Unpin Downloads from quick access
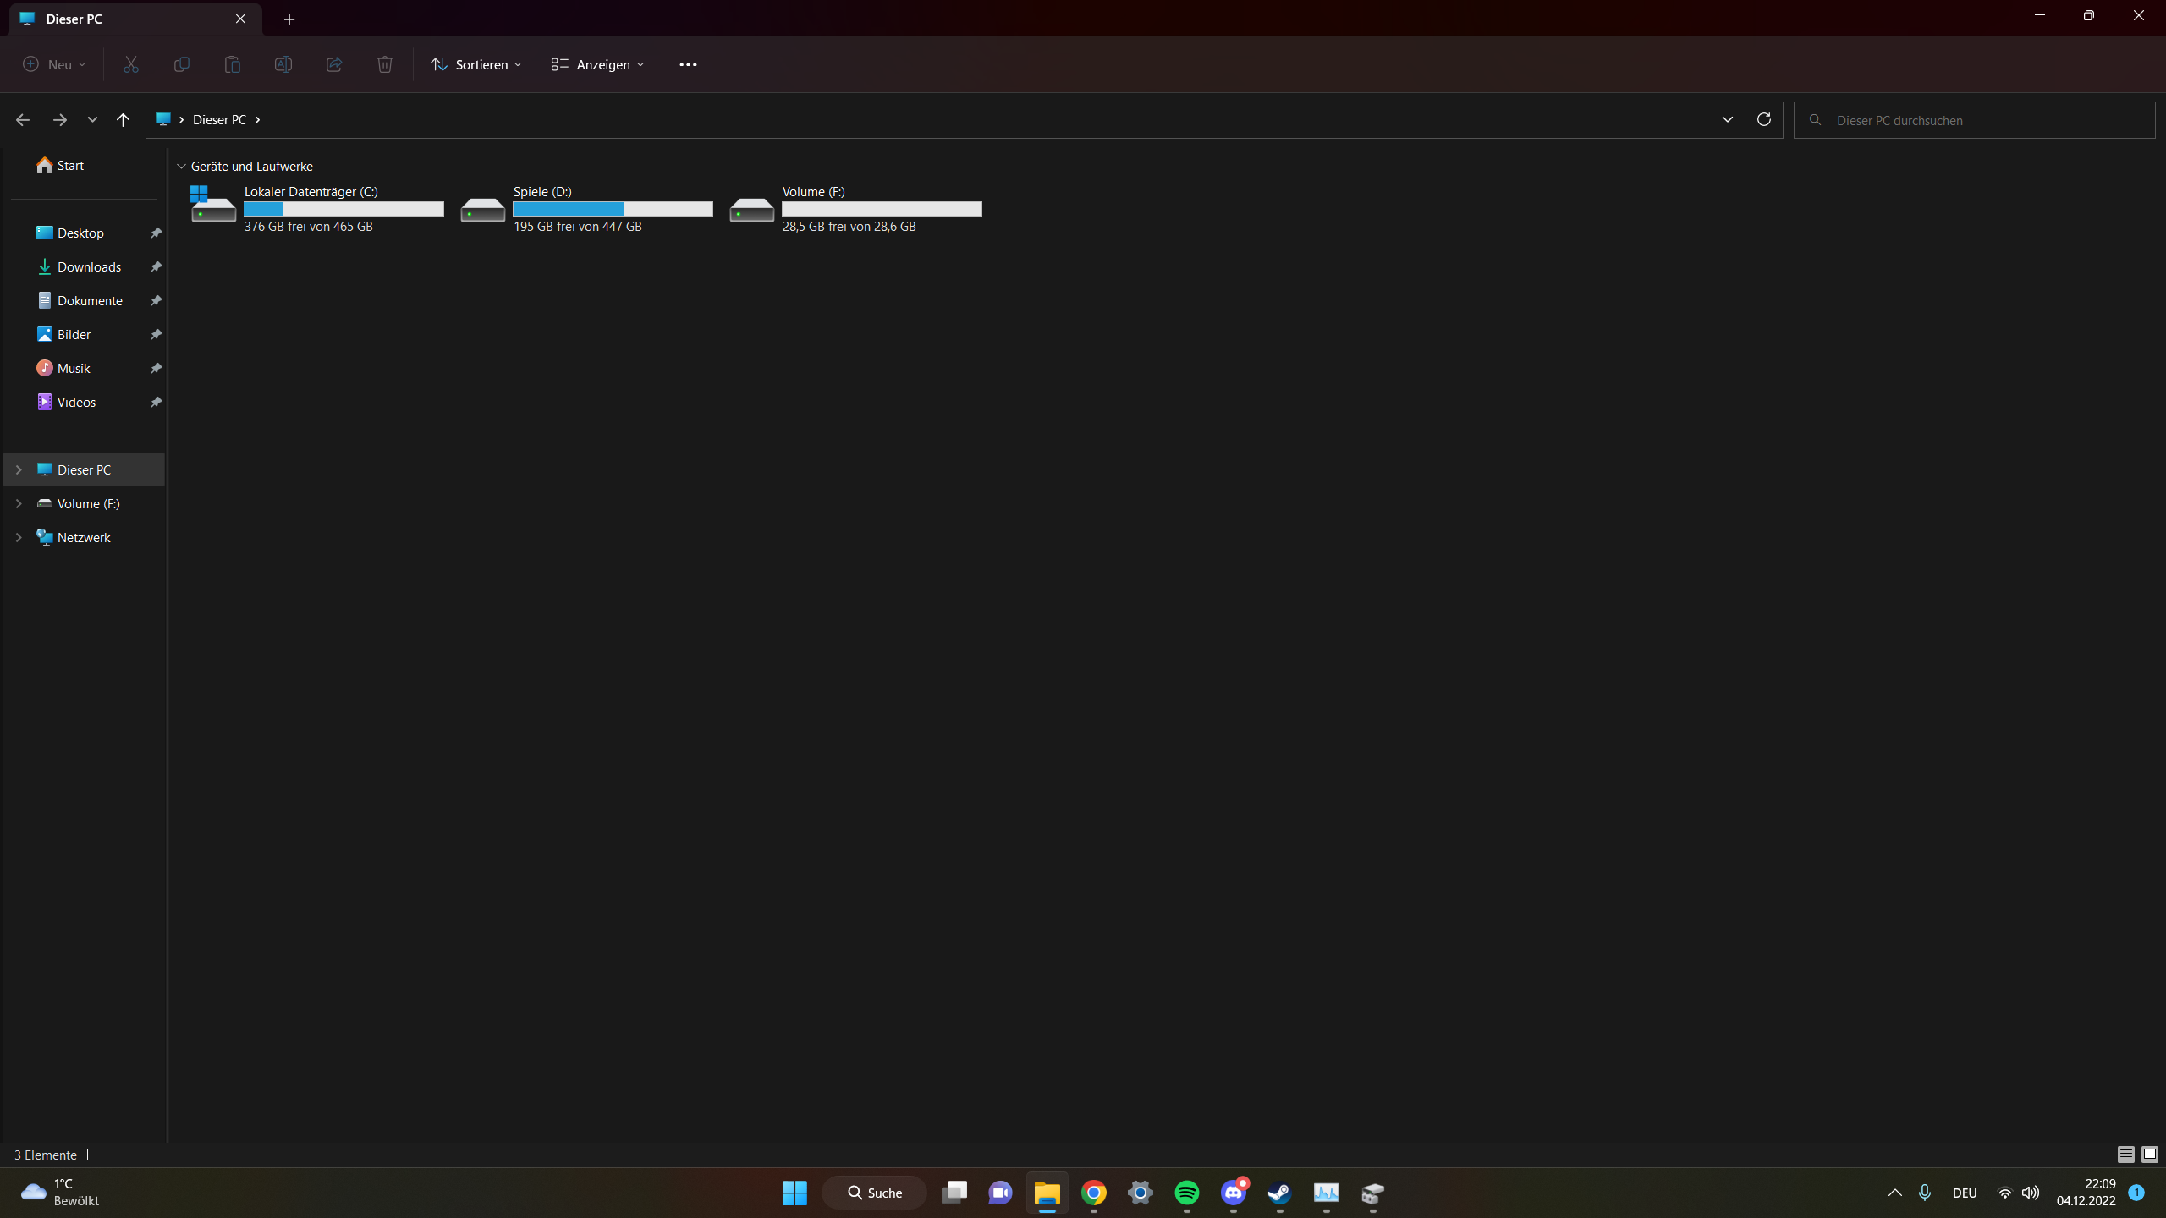 [156, 267]
